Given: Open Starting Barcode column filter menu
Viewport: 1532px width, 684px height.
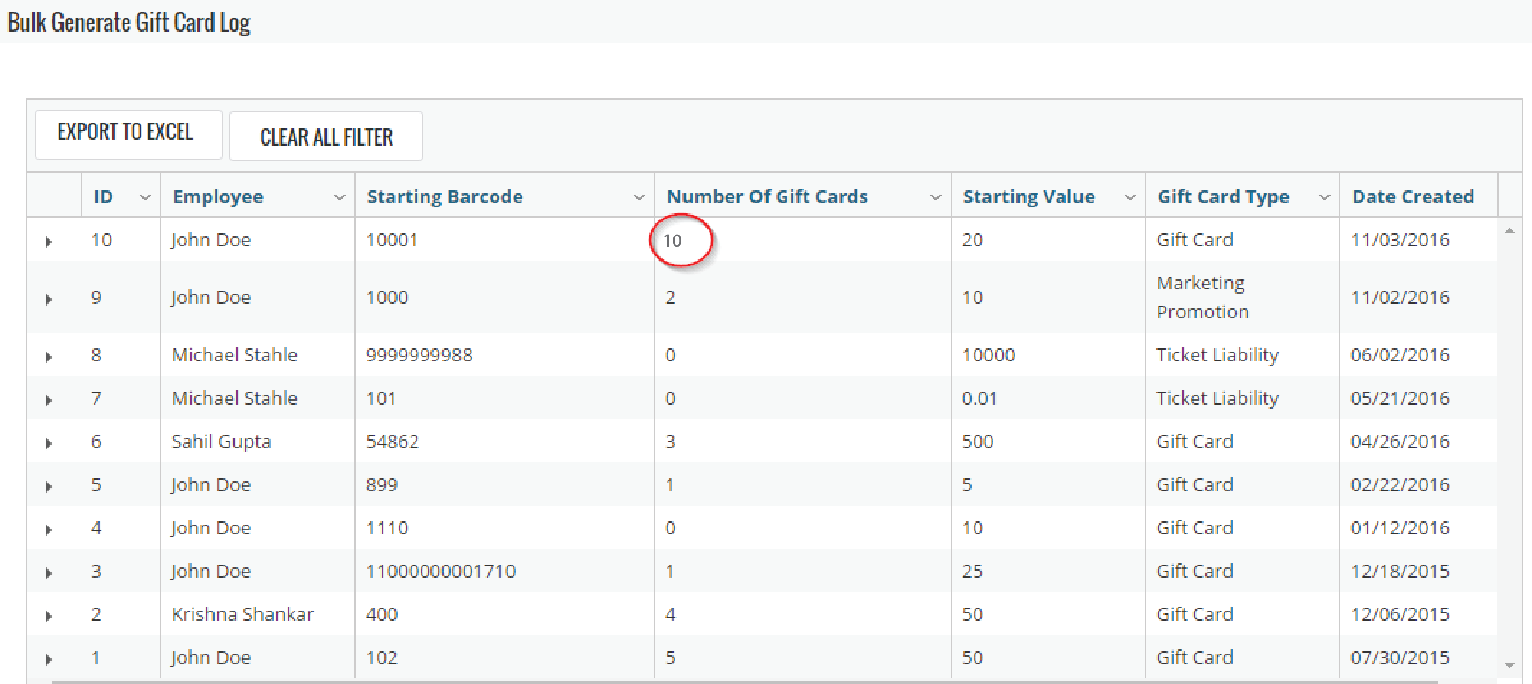Looking at the screenshot, I should pos(640,197).
